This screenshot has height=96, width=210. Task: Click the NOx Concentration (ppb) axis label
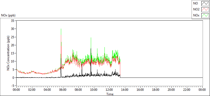click(x=8, y=53)
